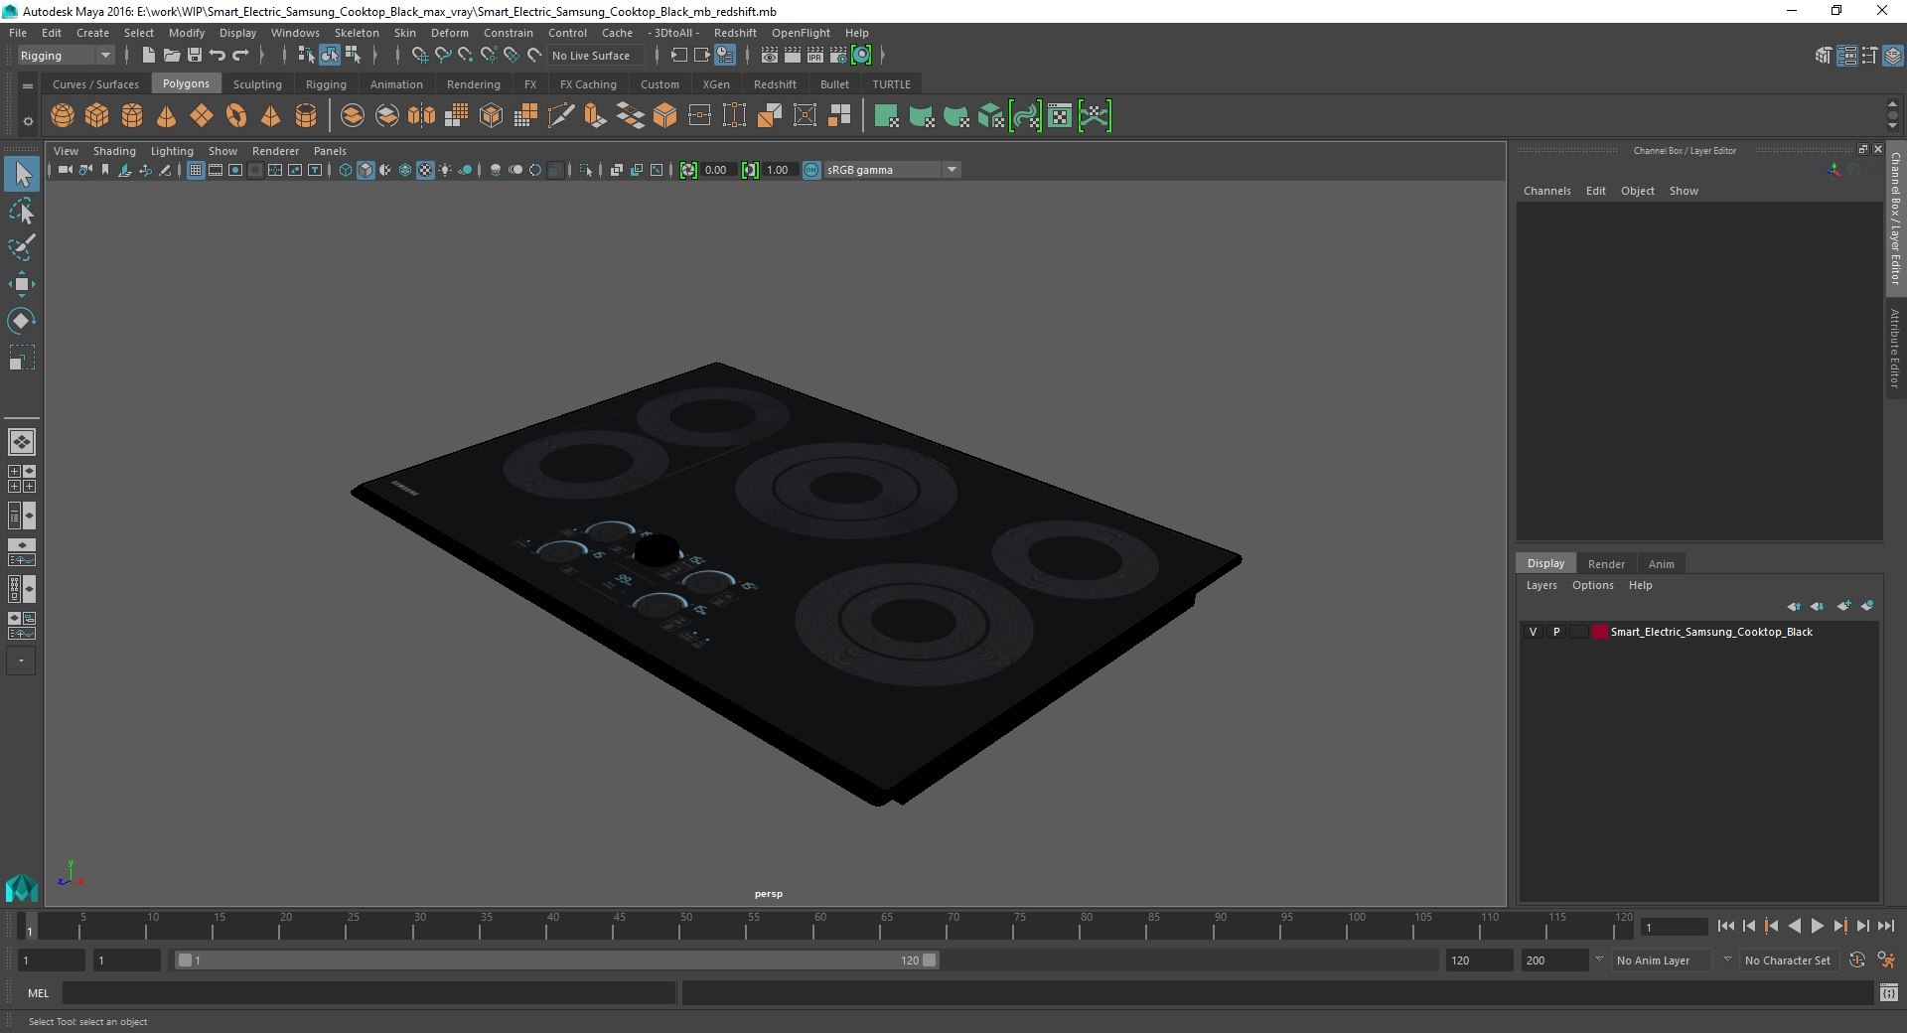Open the render view clapperboard icon
Image resolution: width=1907 pixels, height=1033 pixels.
coord(770,56)
